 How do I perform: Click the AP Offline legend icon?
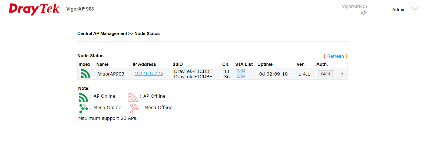133,97
